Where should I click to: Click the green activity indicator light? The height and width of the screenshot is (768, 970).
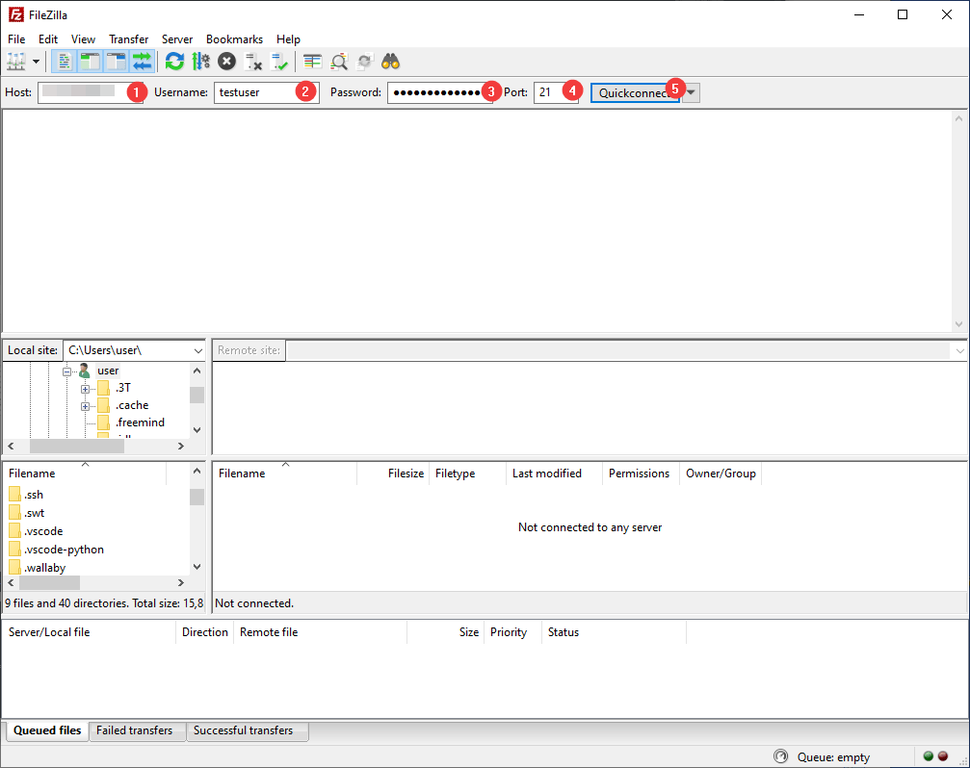click(x=928, y=756)
